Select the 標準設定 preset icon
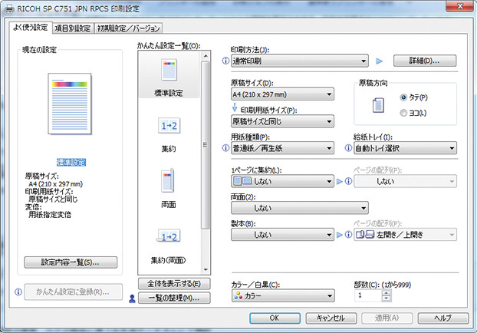 point(168,71)
